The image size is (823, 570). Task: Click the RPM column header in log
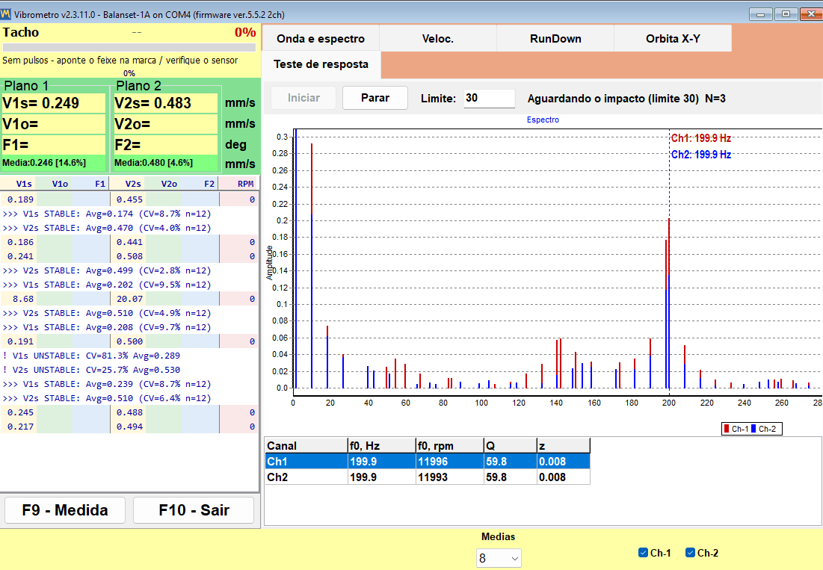coord(245,184)
